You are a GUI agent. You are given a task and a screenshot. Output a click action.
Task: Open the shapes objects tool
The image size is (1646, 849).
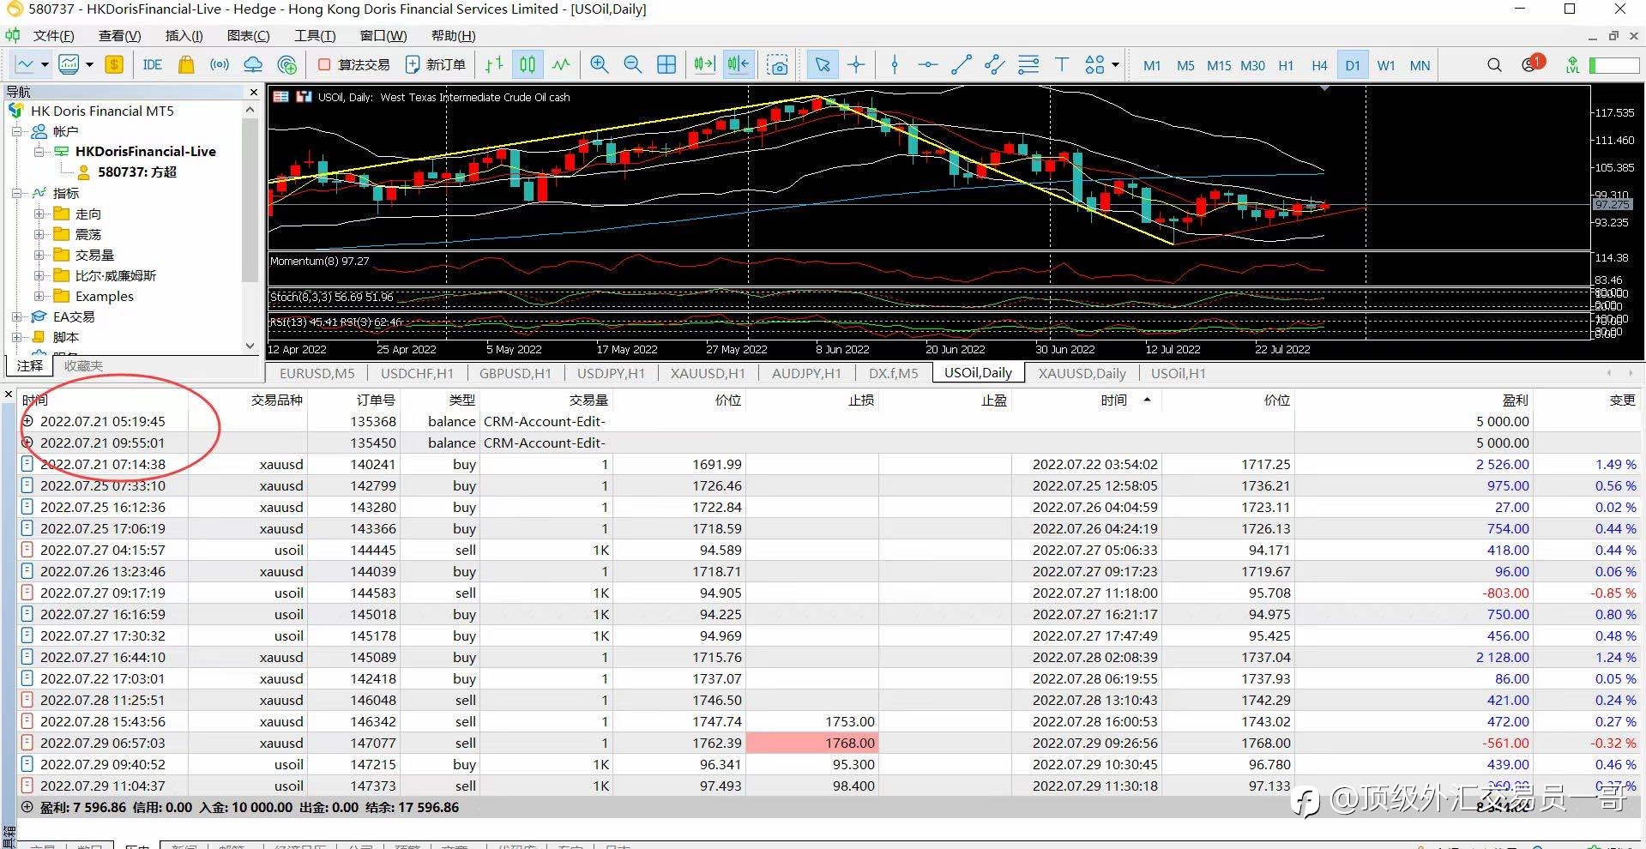click(1094, 64)
